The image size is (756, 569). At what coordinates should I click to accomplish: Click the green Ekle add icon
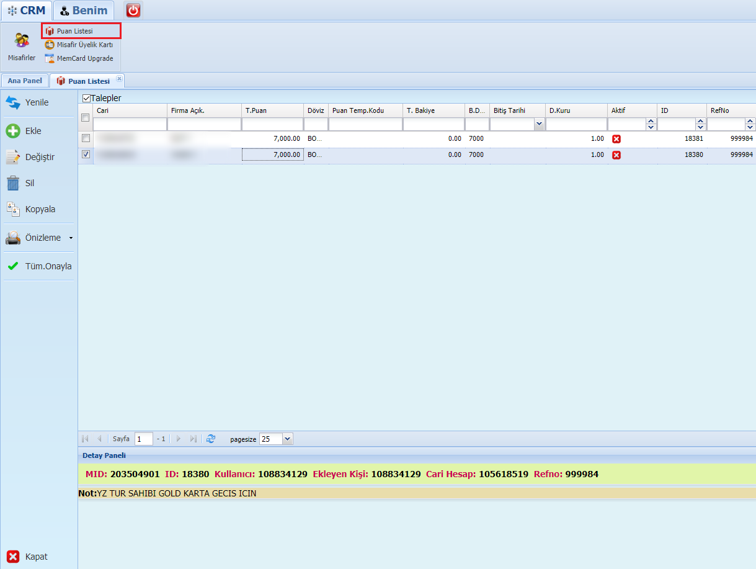coord(13,131)
